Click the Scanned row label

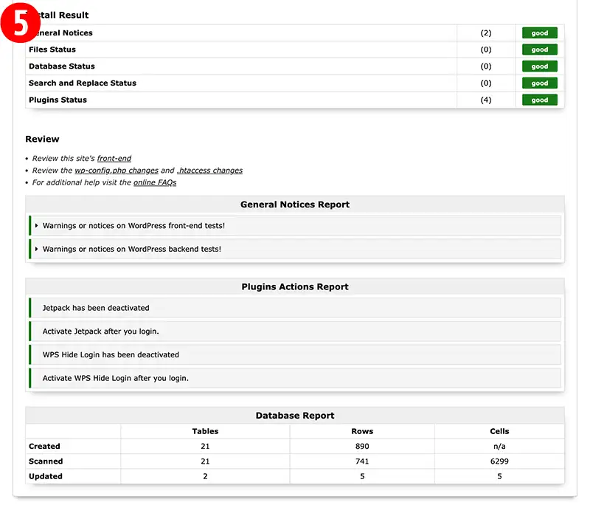tap(46, 461)
